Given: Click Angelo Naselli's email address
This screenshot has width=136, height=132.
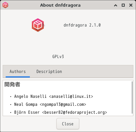Looking at the screenshot, I should pyautogui.click(x=71, y=97).
